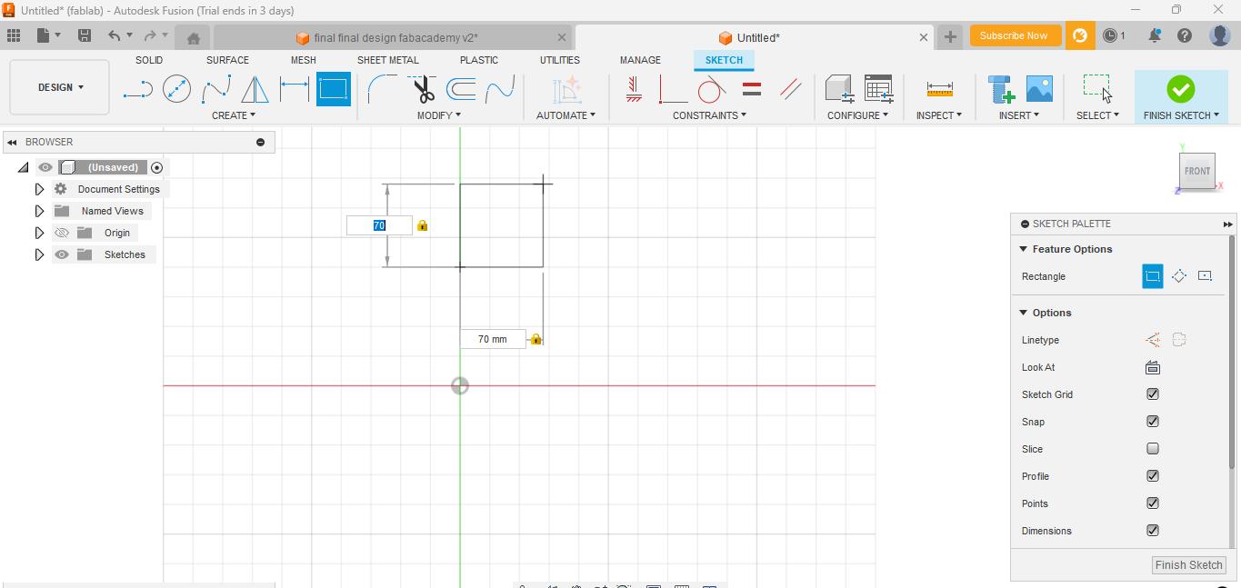The image size is (1241, 588).
Task: Expand the Origin node
Action: click(x=39, y=233)
